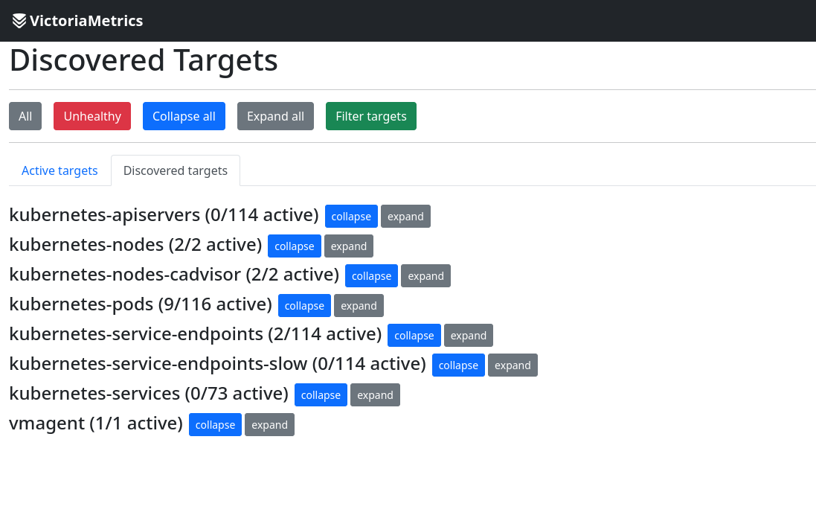Collapse the kubernetes-service-endpoints-slow group

pos(458,365)
